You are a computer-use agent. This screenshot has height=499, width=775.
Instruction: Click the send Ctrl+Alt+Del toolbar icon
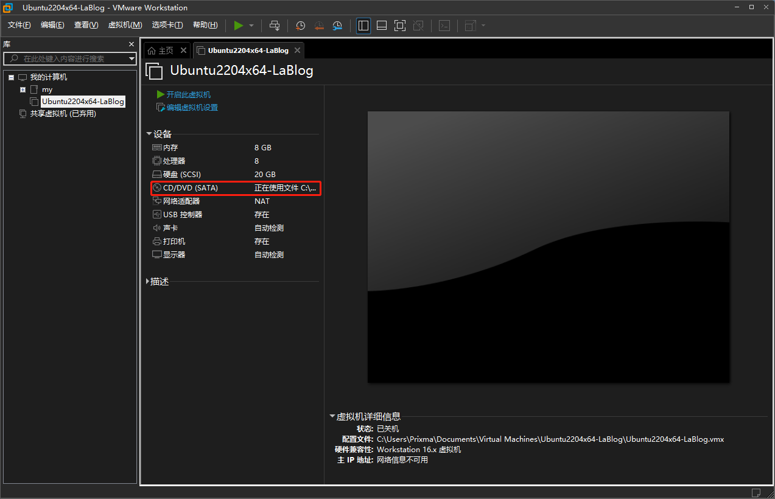(x=275, y=26)
